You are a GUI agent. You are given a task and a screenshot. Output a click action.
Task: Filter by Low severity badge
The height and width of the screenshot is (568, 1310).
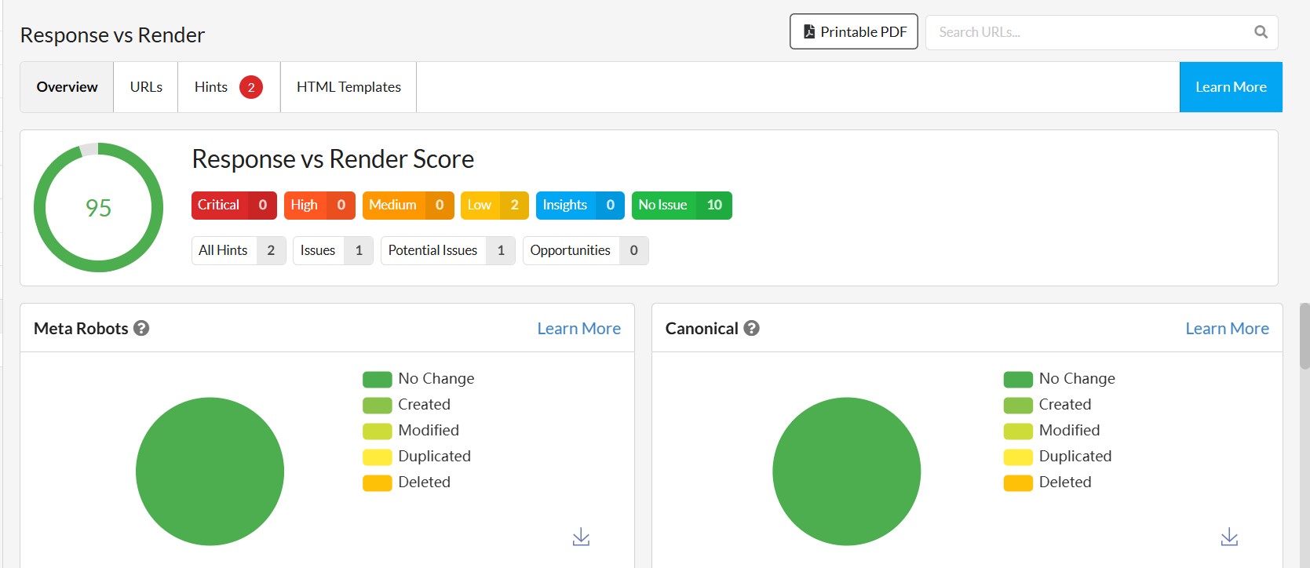[494, 206]
